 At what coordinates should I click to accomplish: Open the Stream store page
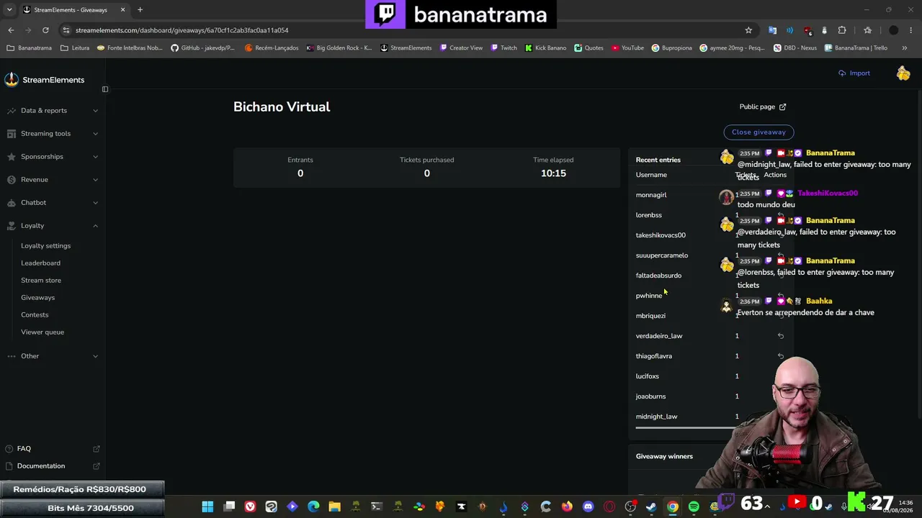pos(41,281)
